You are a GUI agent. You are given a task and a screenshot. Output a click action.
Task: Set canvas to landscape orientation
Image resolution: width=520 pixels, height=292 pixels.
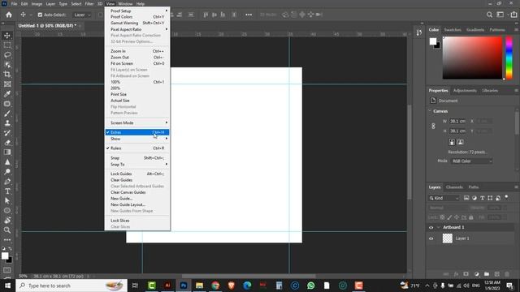(x=461, y=142)
